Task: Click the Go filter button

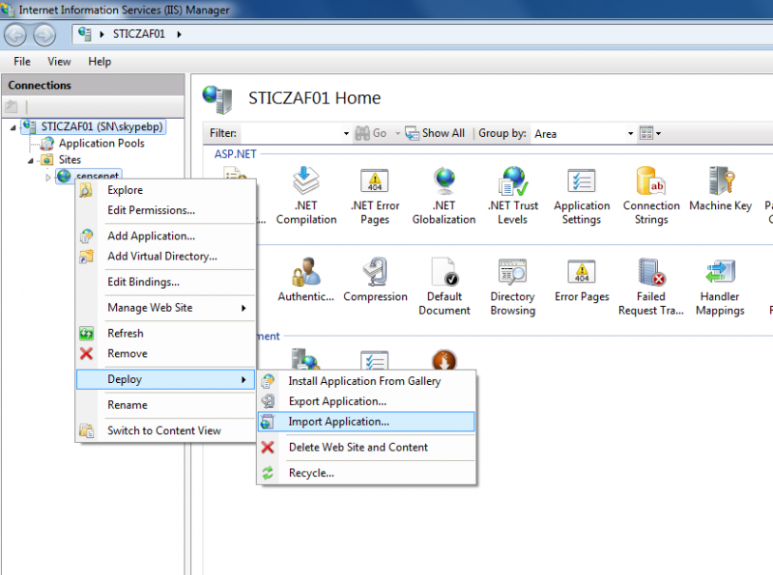Action: click(371, 133)
